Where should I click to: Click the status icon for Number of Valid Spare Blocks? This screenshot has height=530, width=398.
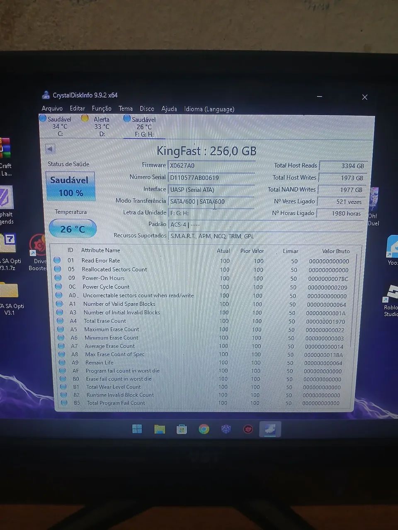[x=59, y=304]
